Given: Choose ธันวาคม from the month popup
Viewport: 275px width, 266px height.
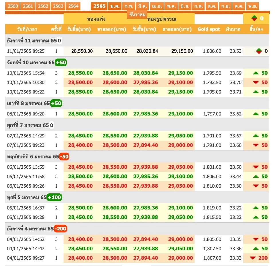Looking at the screenshot, I should tap(137, 15).
